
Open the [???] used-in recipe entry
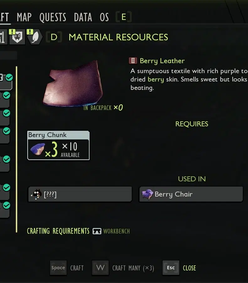click(80, 194)
